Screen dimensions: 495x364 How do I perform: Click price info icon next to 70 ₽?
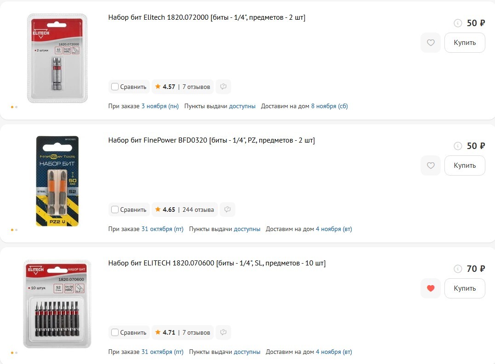(x=458, y=269)
